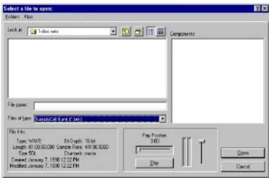The height and width of the screenshot is (178, 269).
Task: Click the Modified date text
Action: click(x=45, y=166)
